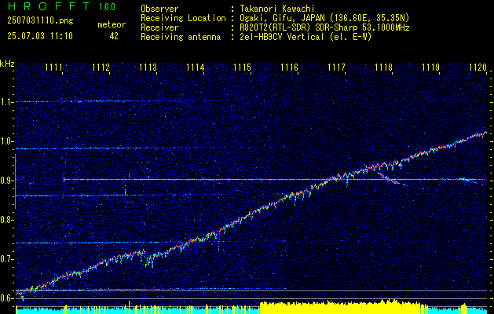This screenshot has width=494, height=314.
Task: Click the meteor label
Action: [112, 24]
